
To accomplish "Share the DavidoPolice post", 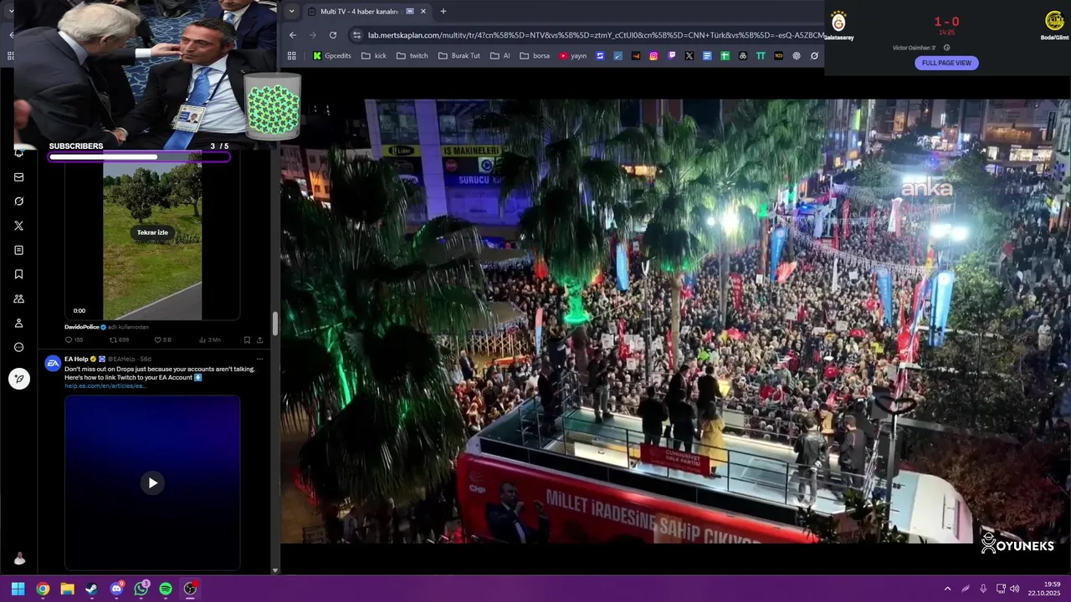I will [259, 339].
